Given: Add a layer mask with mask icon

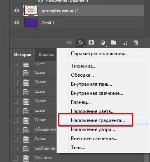Looking at the screenshot, I should (x=91, y=42).
